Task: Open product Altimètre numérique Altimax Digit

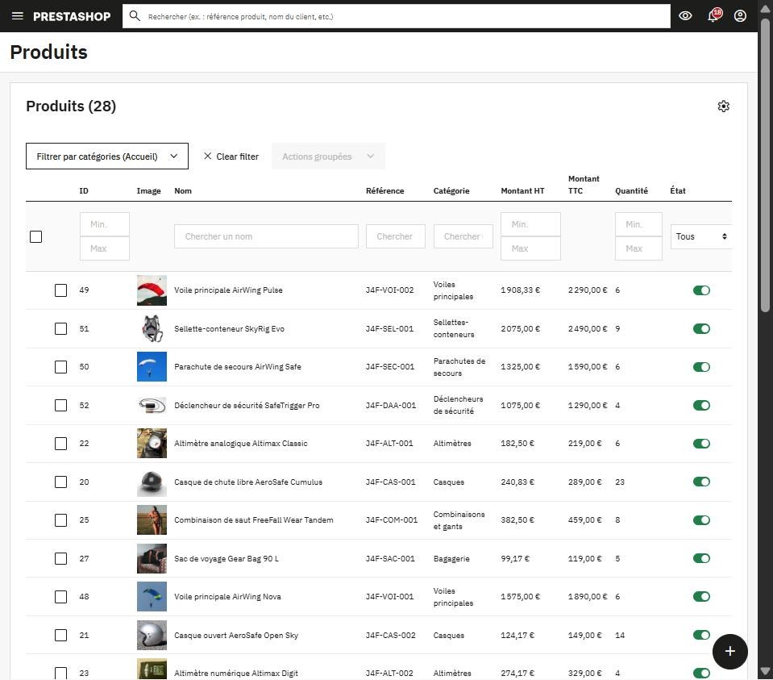Action: [x=235, y=673]
